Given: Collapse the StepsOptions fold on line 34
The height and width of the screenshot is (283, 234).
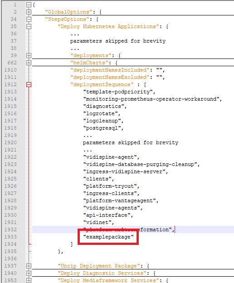Looking at the screenshot, I should (x=29, y=19).
